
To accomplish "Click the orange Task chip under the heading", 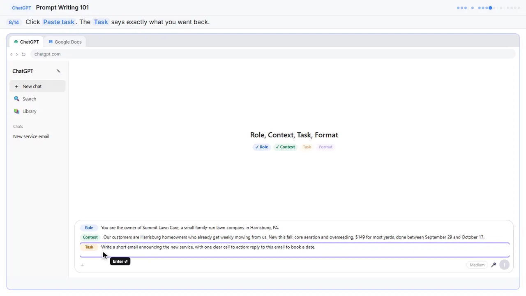I will point(307,147).
